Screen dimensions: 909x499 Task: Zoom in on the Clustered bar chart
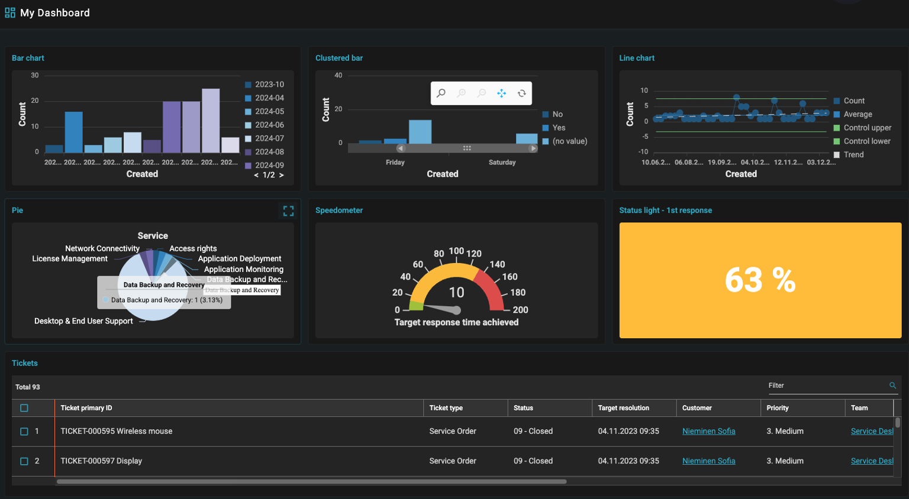[x=462, y=93]
